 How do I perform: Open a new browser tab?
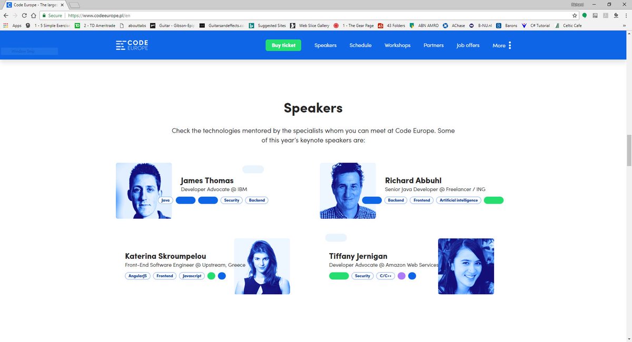click(x=74, y=5)
